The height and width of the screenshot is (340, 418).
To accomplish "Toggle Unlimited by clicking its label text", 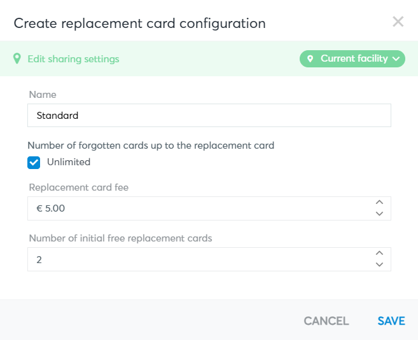I will point(69,162).
